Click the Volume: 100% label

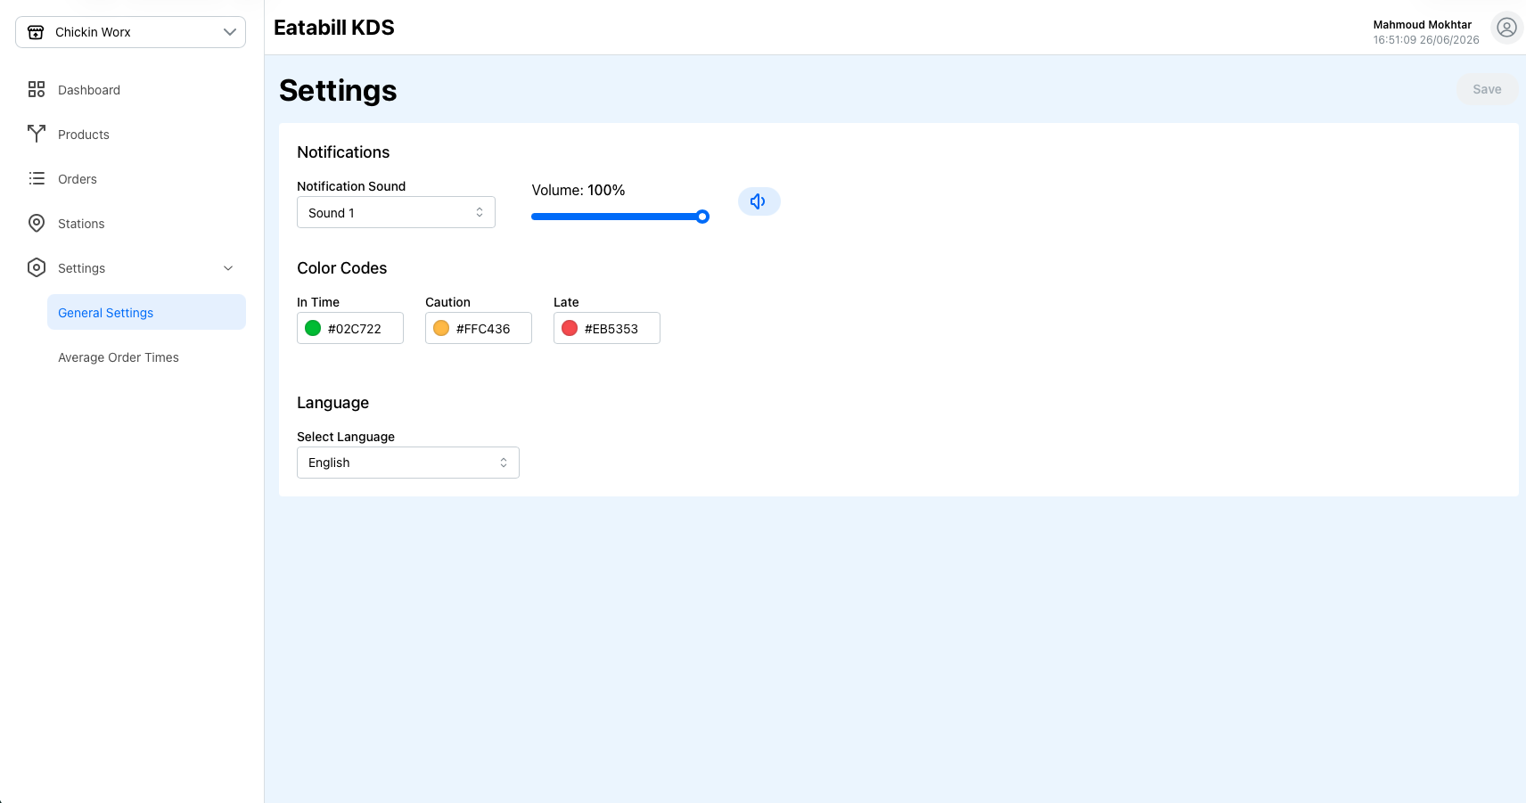[x=578, y=190]
